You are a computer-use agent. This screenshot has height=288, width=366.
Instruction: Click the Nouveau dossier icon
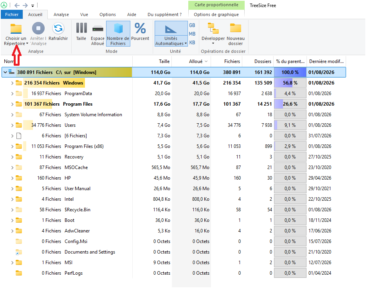pyautogui.click(x=236, y=28)
